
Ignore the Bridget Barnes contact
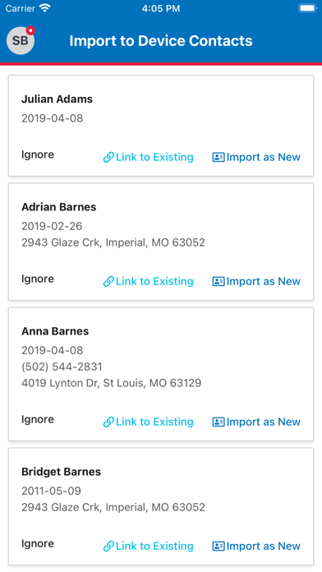(38, 543)
